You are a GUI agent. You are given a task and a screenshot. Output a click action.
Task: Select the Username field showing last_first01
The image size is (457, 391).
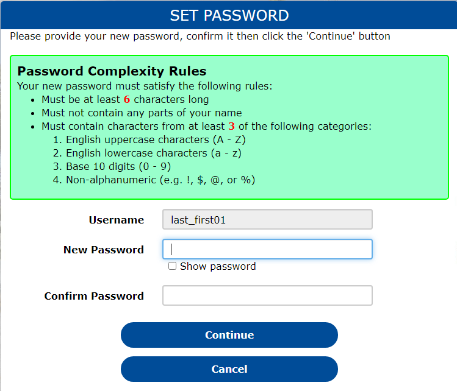pos(267,220)
